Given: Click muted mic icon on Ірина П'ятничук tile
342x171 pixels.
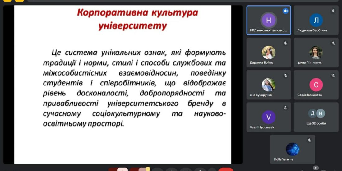Looking at the screenshot, I should click(333, 43).
